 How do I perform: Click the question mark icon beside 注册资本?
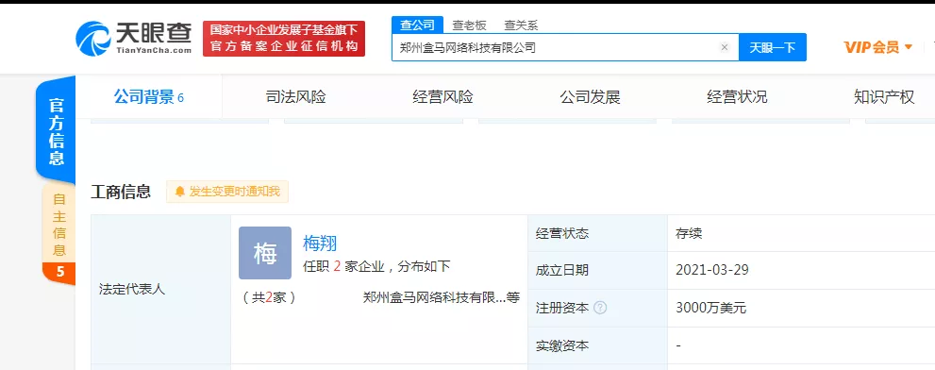click(x=600, y=308)
